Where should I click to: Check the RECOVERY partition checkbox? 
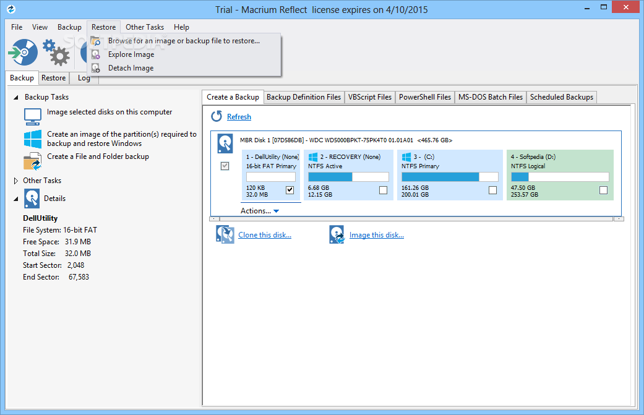point(383,190)
